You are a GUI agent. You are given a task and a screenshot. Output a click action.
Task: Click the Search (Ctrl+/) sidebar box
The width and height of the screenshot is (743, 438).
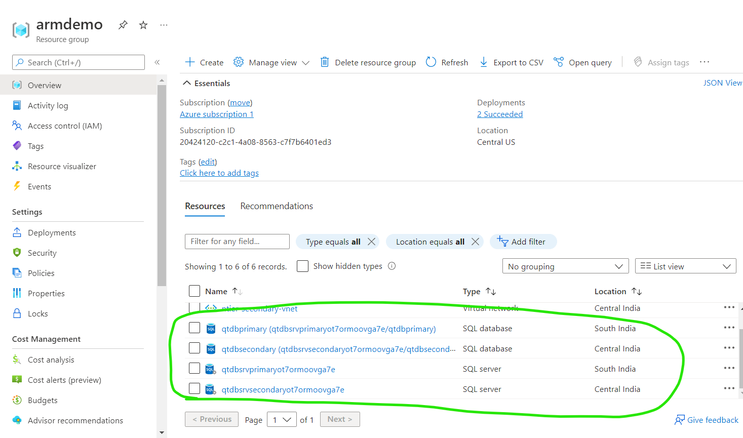click(x=79, y=62)
